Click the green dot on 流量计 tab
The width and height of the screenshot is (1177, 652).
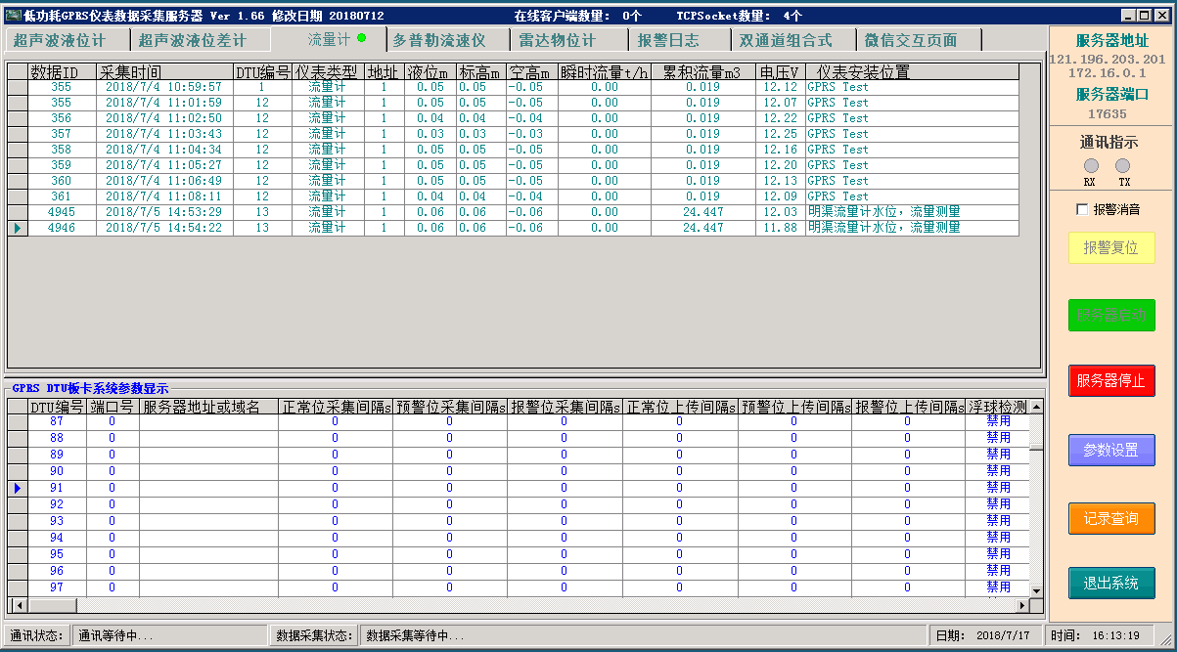pyautogui.click(x=362, y=38)
